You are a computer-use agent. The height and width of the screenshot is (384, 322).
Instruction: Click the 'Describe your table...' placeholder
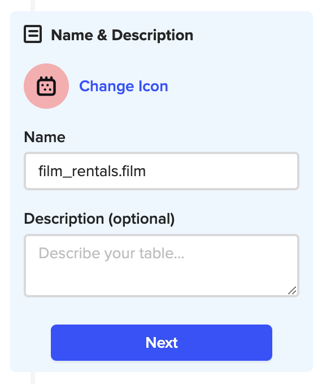coord(111,253)
